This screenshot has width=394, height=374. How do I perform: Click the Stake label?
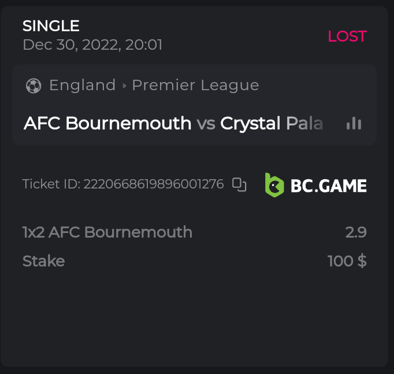tap(43, 261)
